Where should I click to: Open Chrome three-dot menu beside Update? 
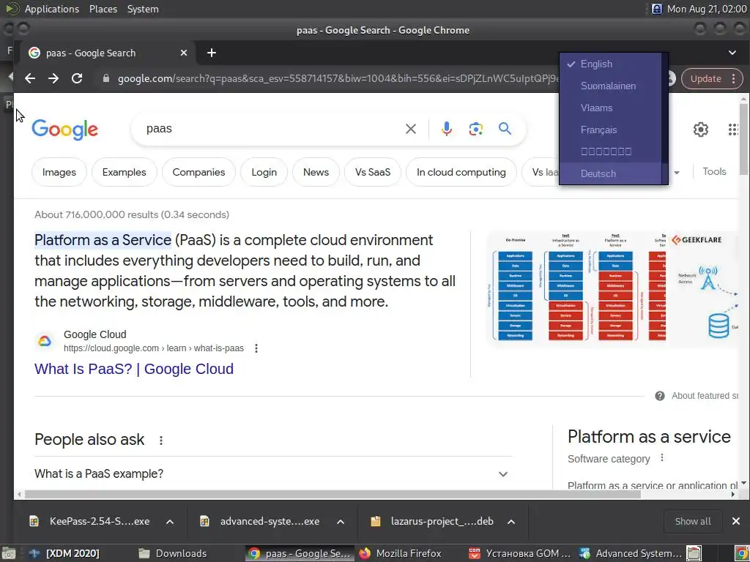(733, 79)
